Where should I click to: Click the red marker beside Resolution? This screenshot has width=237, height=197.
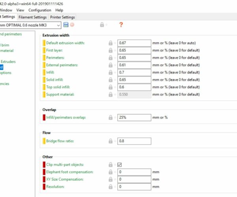(44, 187)
